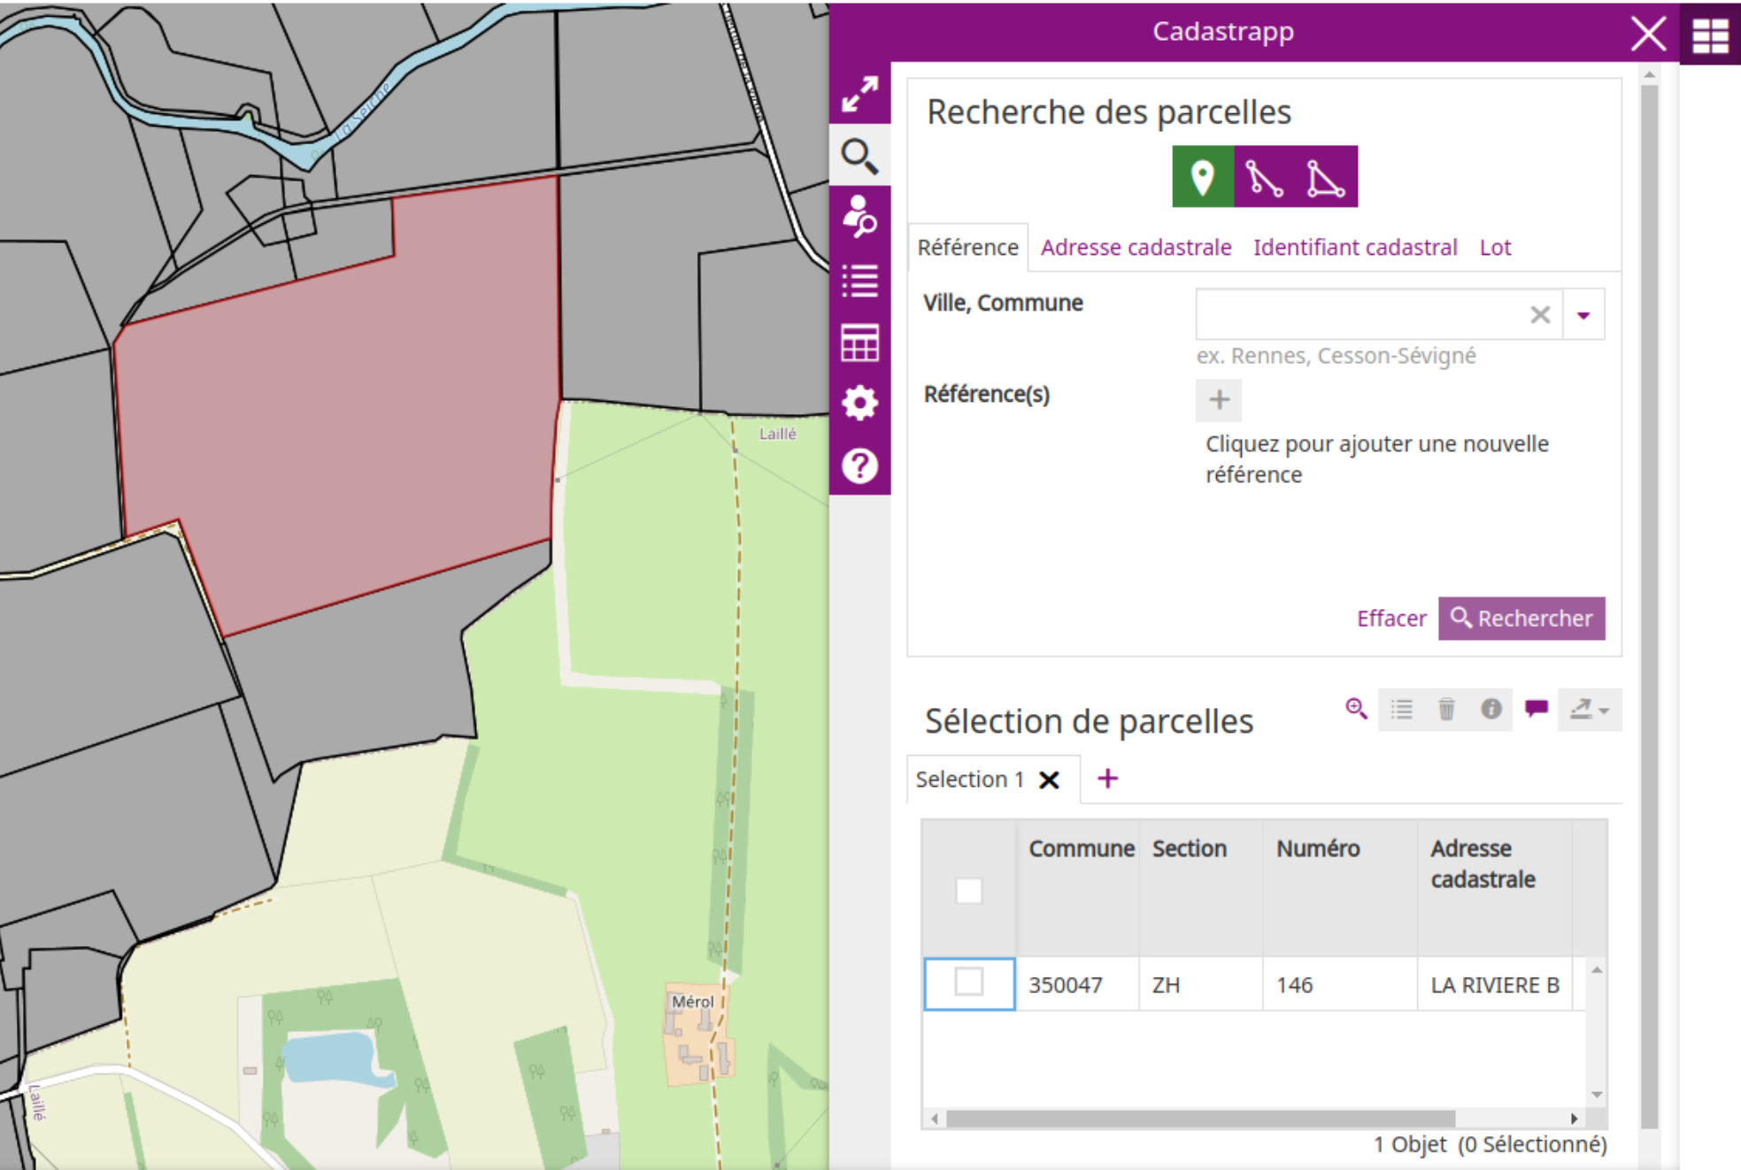Show parcel information with info icon

point(1491,709)
